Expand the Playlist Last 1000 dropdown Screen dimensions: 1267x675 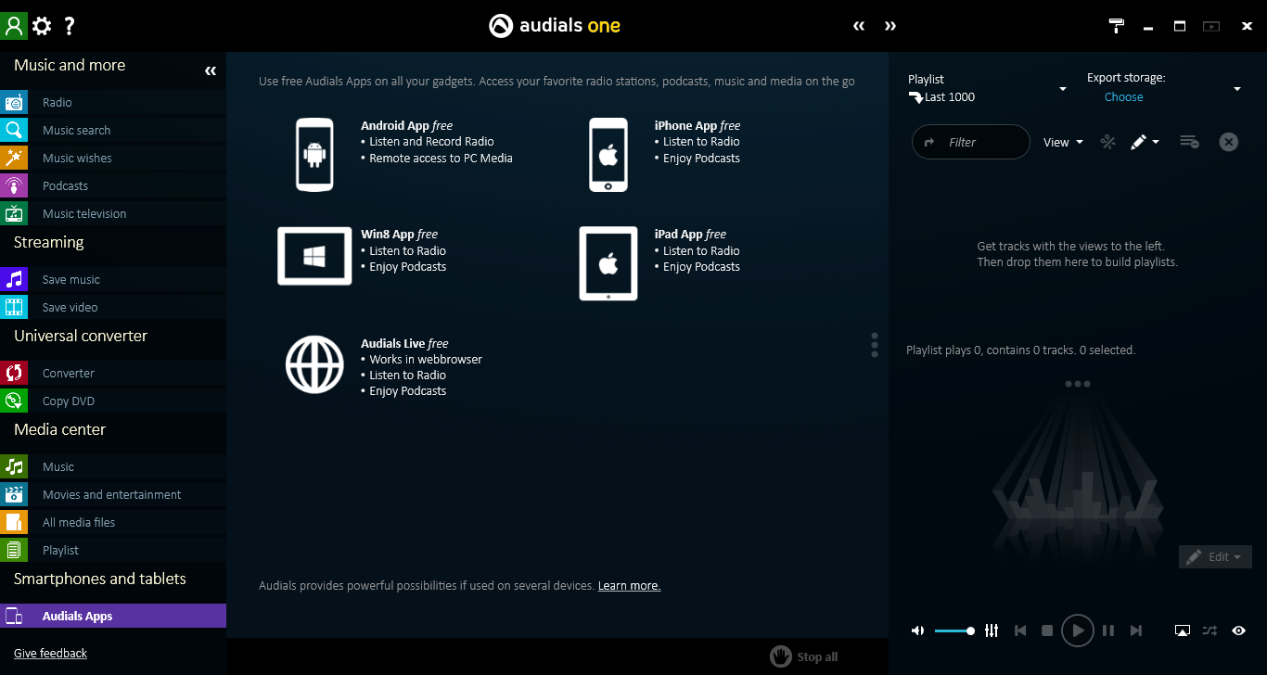click(x=1063, y=89)
